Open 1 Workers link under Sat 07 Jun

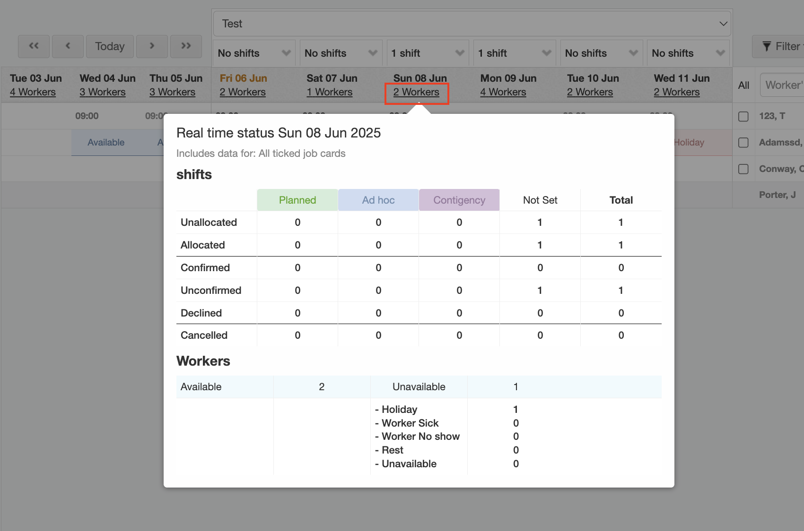coord(329,92)
